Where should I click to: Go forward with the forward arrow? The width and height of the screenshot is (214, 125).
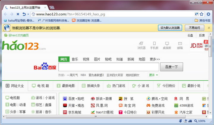(x=12, y=14)
